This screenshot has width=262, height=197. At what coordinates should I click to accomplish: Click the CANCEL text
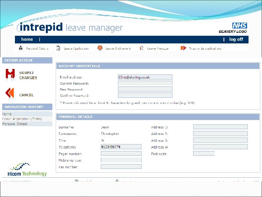[27, 95]
